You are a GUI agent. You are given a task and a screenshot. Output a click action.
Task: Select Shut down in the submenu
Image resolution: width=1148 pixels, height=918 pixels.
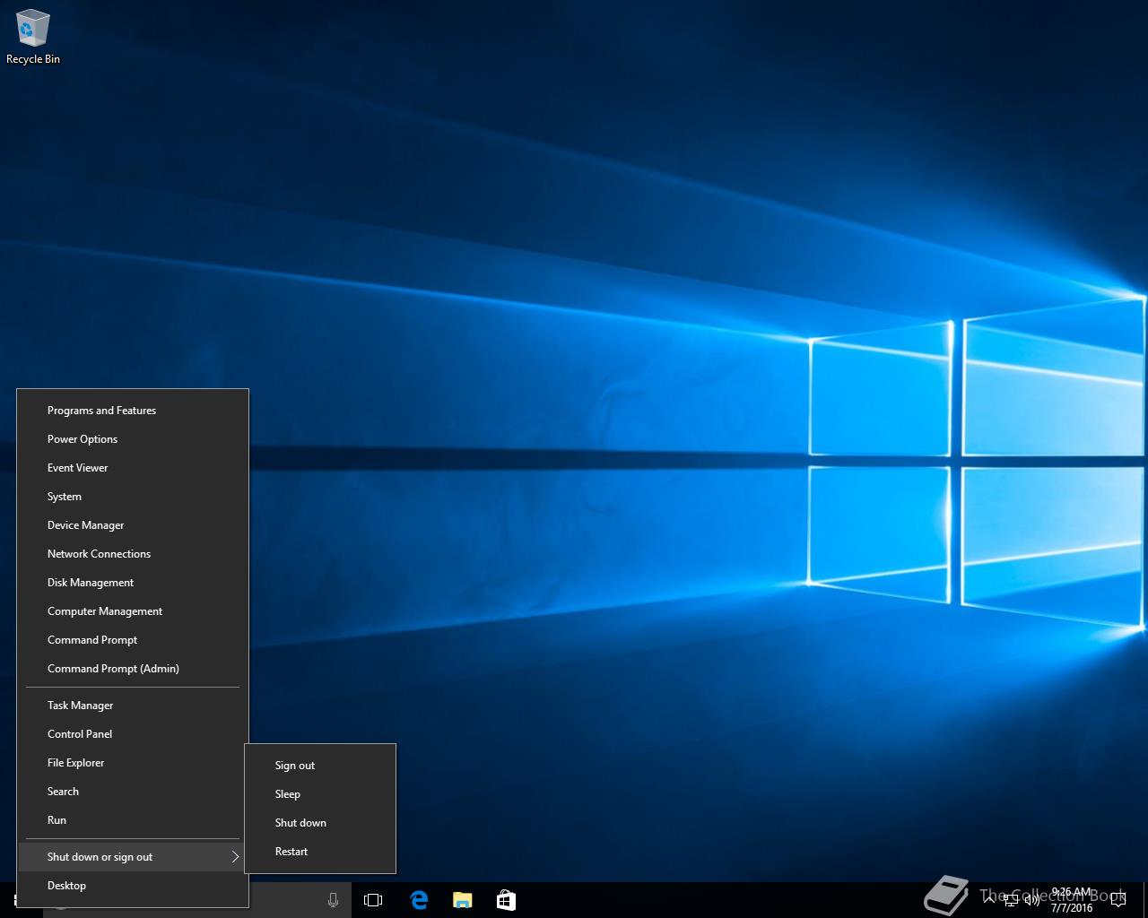(x=320, y=823)
